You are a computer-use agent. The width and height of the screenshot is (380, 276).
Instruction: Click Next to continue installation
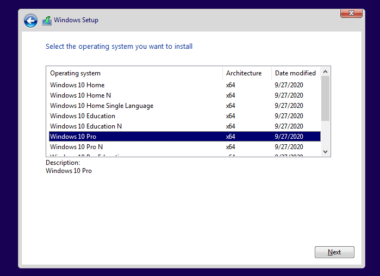[x=334, y=252]
